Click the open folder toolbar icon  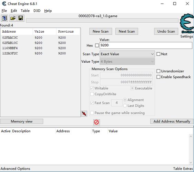point(13,18)
